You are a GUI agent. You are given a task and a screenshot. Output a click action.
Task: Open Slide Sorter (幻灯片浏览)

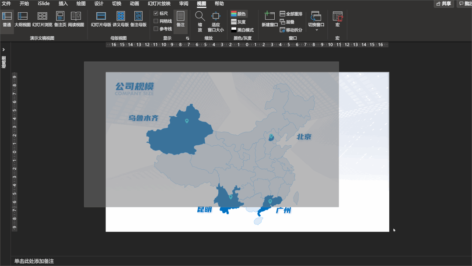tap(42, 20)
